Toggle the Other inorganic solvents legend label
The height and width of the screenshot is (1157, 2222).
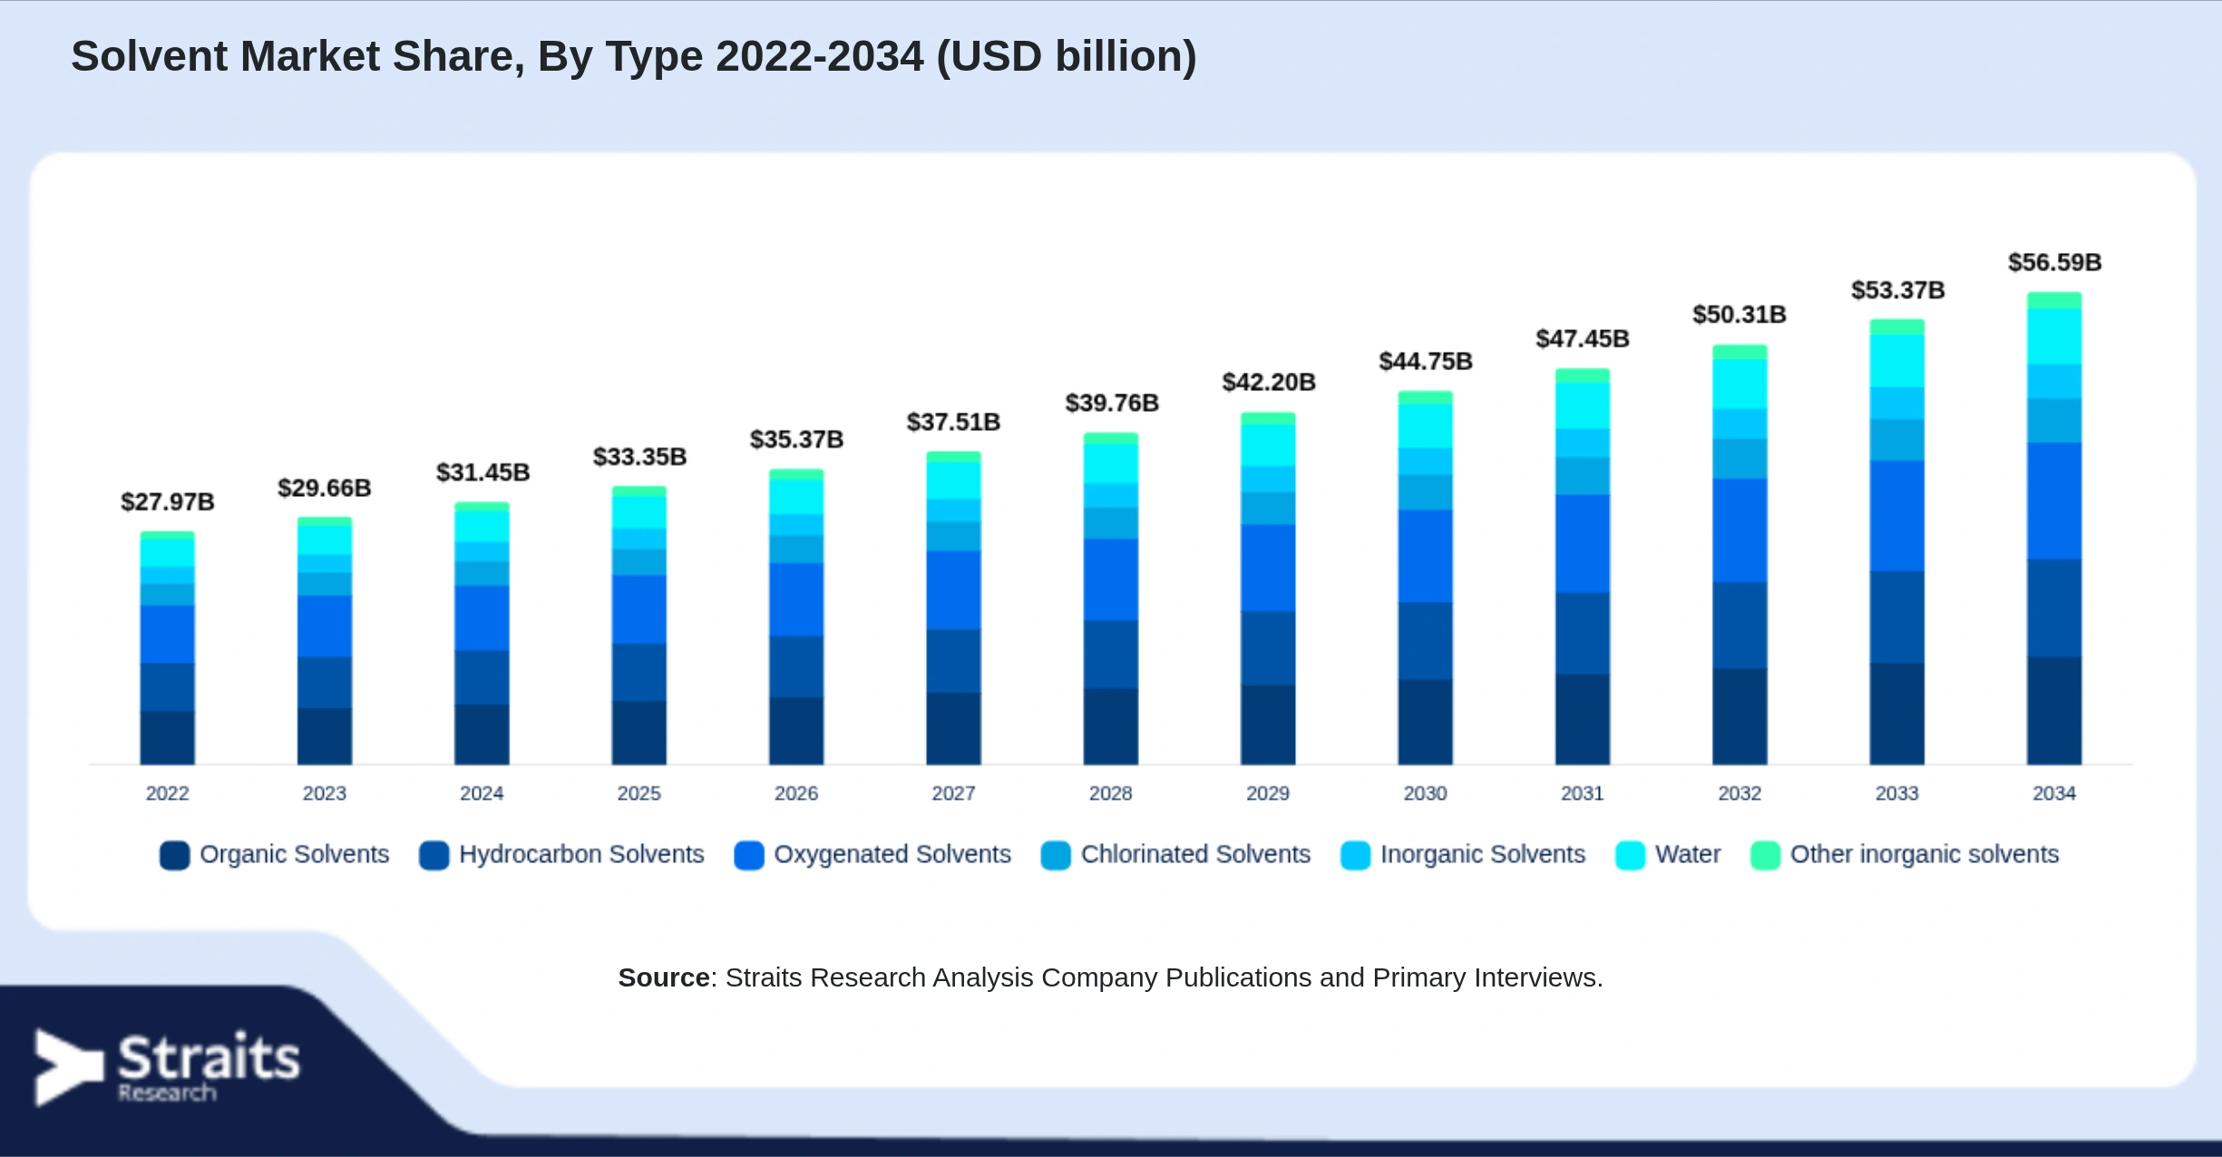coord(1925,854)
